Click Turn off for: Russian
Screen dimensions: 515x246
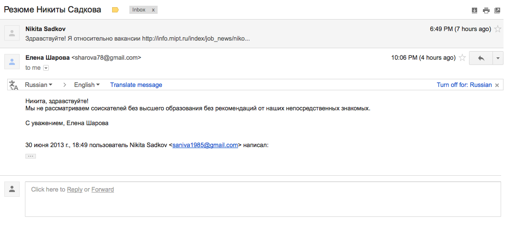pos(464,85)
